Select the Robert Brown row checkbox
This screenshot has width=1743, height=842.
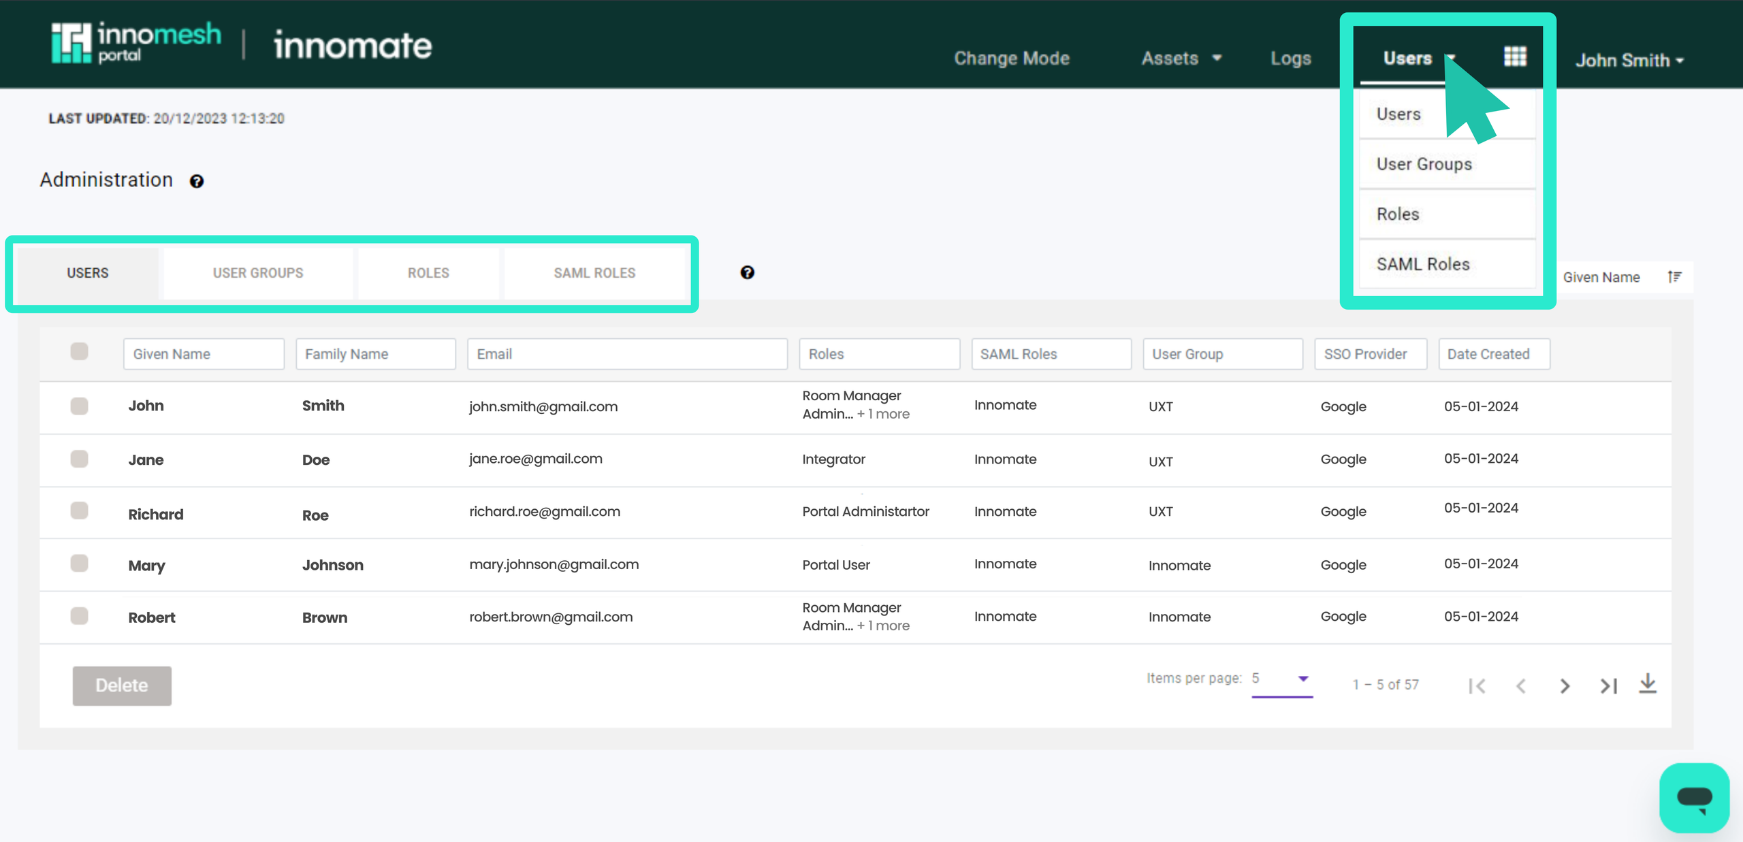[x=80, y=615]
